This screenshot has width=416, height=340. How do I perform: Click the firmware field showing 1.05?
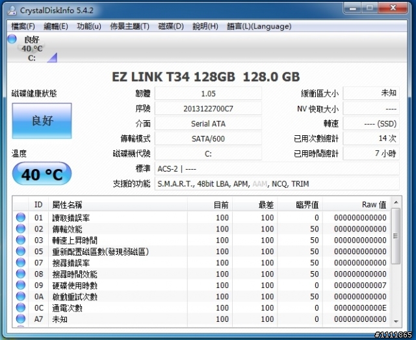[208, 94]
